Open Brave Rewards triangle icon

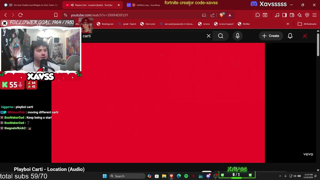(x=230, y=15)
